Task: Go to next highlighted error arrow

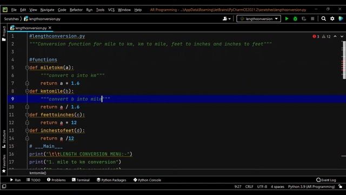Action: pyautogui.click(x=342, y=36)
